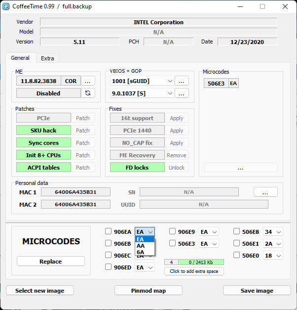This screenshot has width=297, height=310.
Task: Click Patch button for SKU hack
Action: [83, 131]
